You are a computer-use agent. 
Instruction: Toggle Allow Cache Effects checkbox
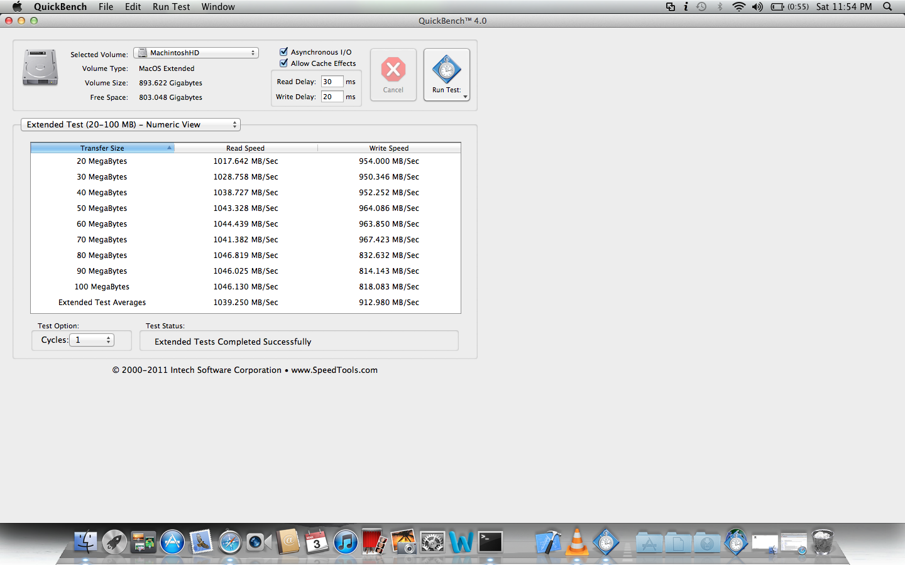283,63
